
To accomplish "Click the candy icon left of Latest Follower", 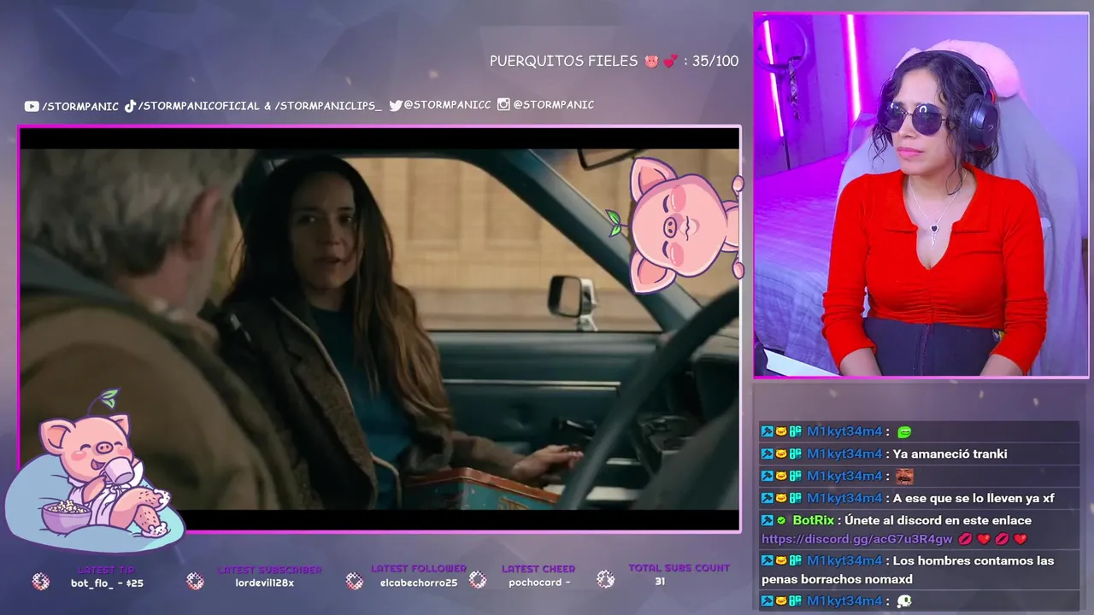I will coord(354,581).
